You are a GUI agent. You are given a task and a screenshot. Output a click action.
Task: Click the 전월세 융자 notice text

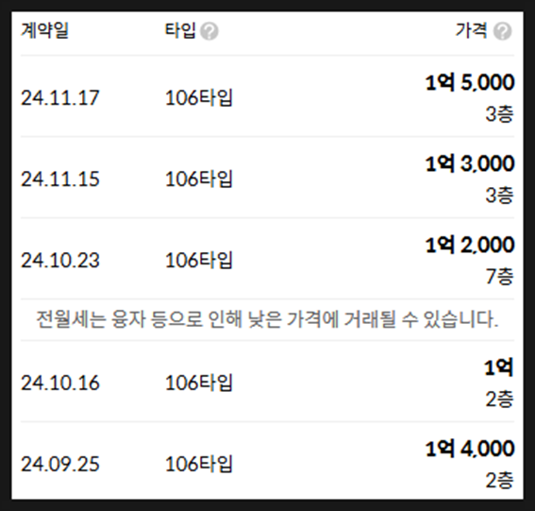point(268,319)
